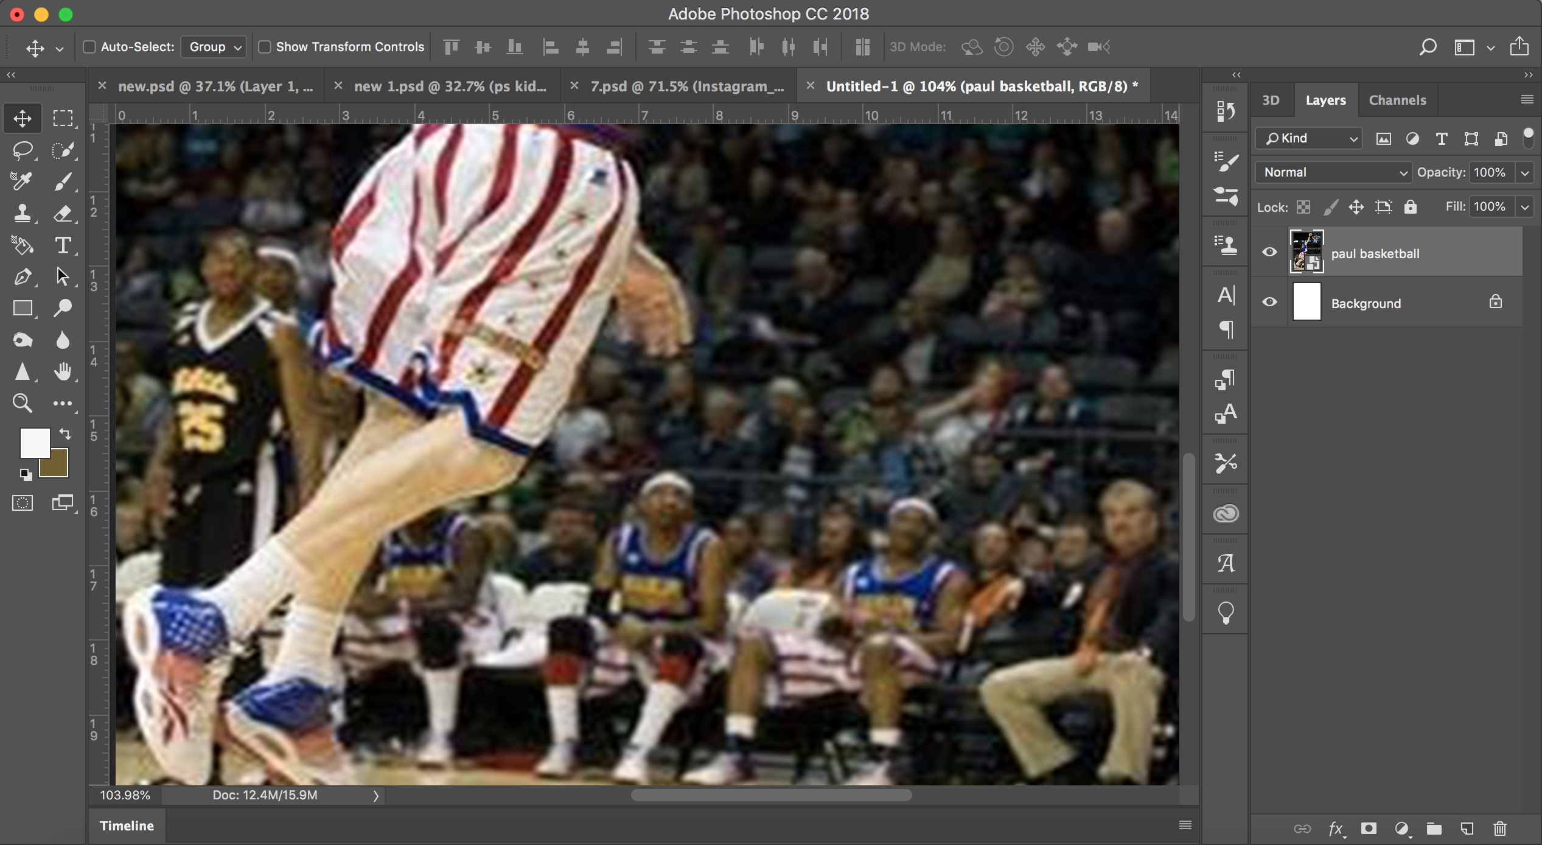The image size is (1542, 845).
Task: Switch to the 3D panel tab
Action: point(1270,100)
